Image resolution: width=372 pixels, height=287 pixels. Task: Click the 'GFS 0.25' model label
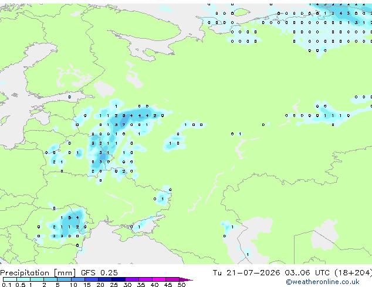click(x=99, y=273)
